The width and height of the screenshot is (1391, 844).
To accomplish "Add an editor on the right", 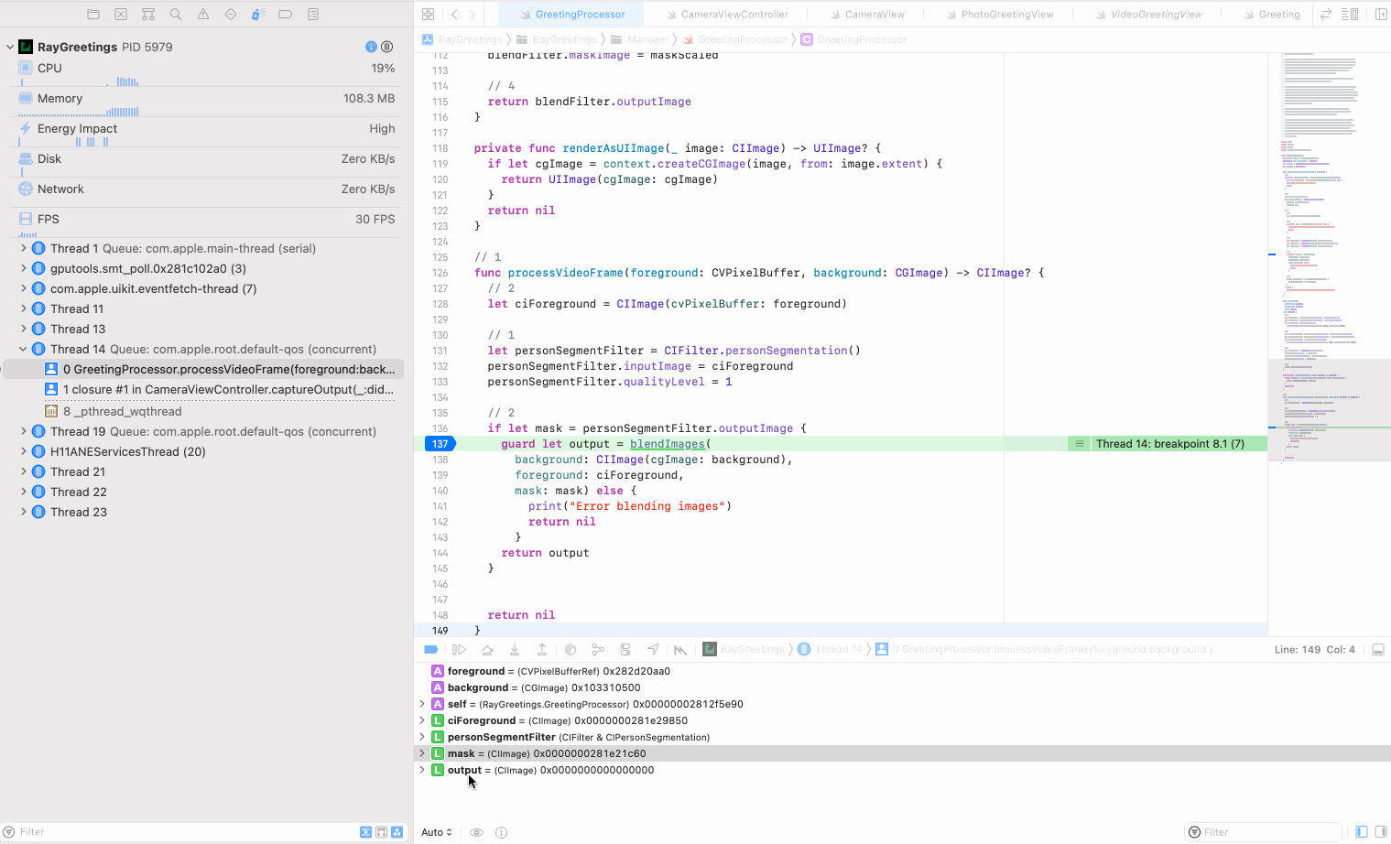I will point(1381,15).
